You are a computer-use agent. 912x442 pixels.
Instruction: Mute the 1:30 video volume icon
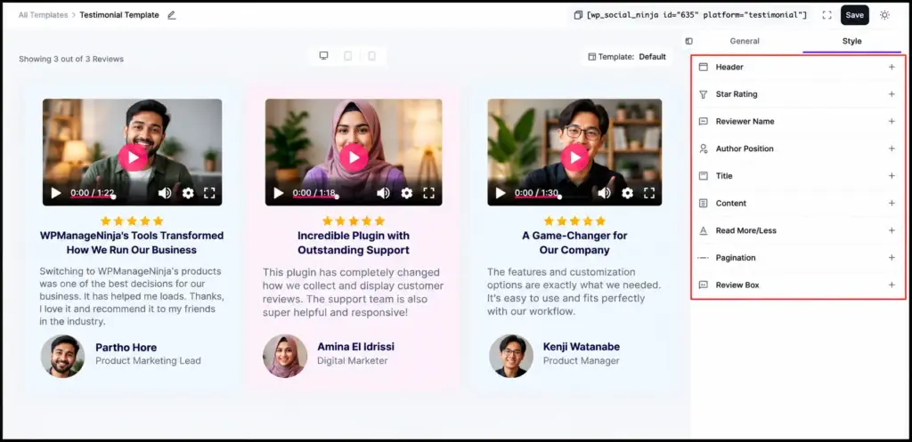pyautogui.click(x=605, y=193)
